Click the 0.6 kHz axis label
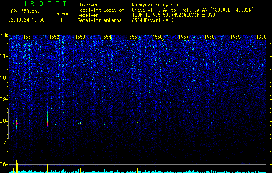The image size is (272, 173). [x=4, y=164]
